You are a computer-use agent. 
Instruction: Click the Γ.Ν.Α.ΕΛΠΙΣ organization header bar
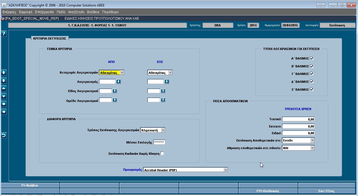97,25
